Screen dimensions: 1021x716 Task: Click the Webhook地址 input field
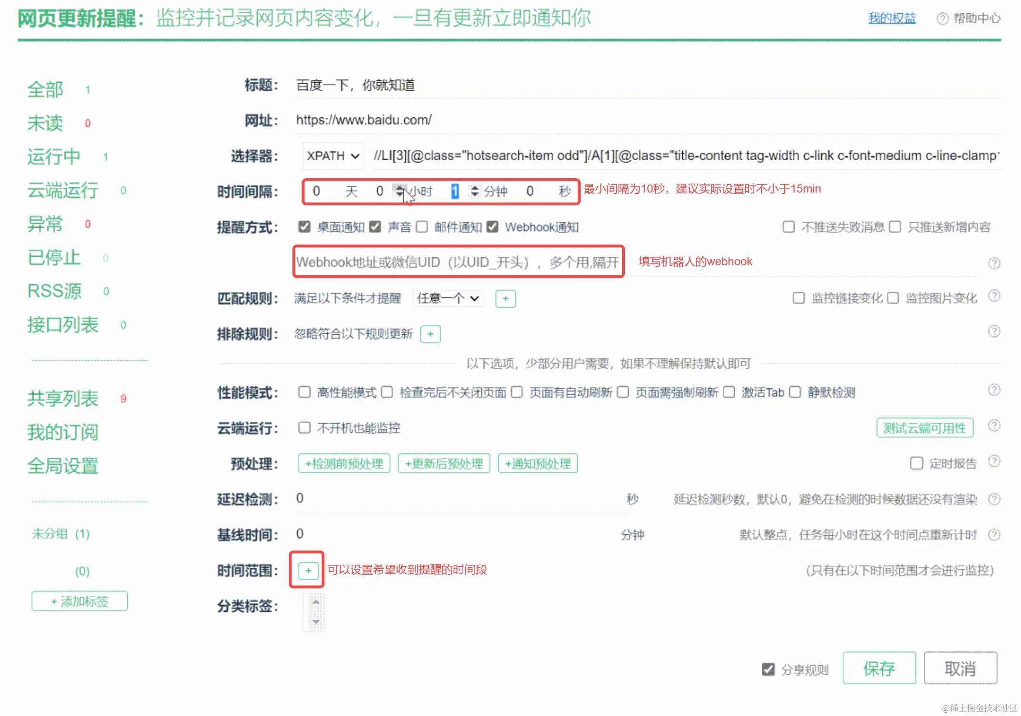[457, 262]
